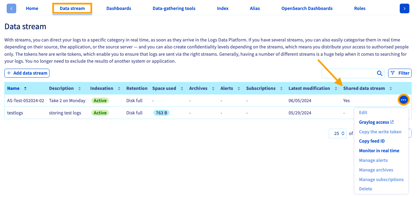Choose Manage subscriptions entry
417x197 pixels.
click(x=381, y=179)
